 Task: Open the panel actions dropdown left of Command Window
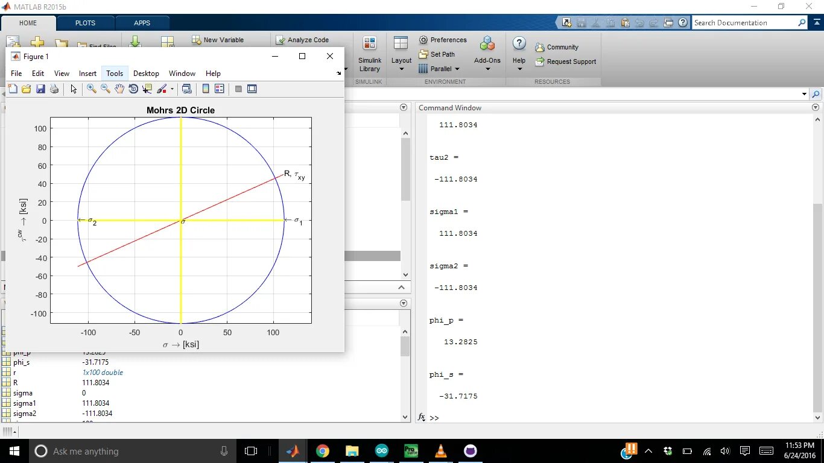point(404,108)
